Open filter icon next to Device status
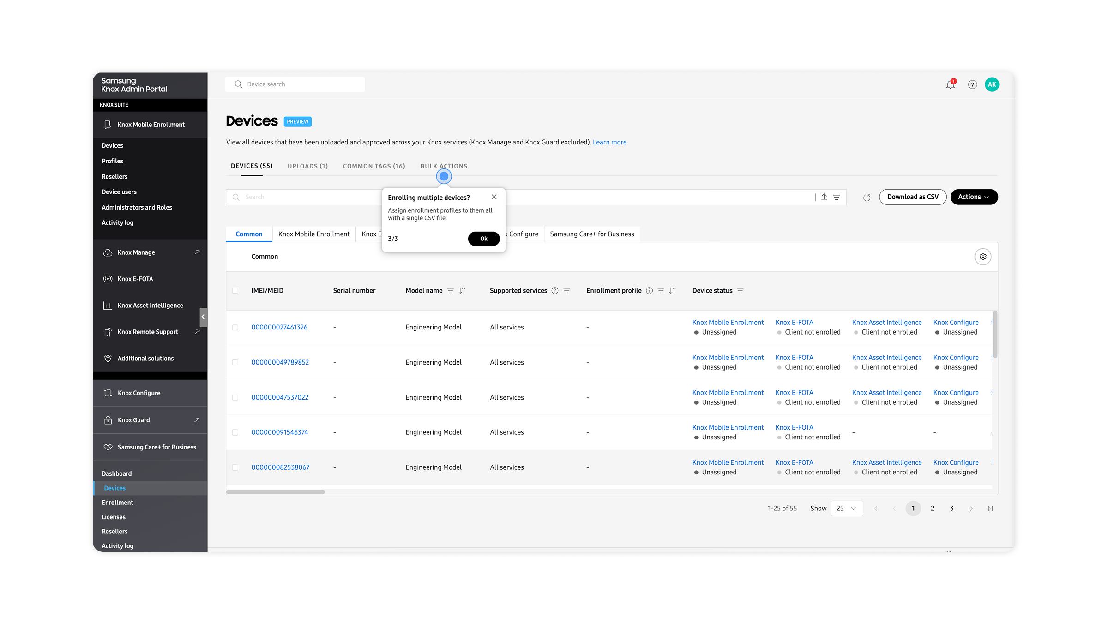This screenshot has width=1108, height=623. [740, 291]
